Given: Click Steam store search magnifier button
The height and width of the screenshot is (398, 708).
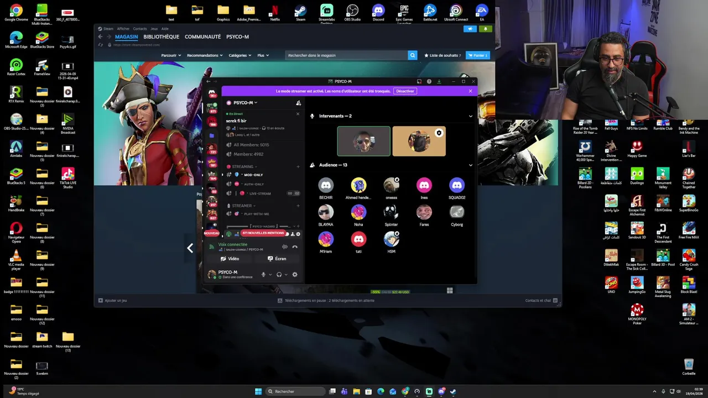Looking at the screenshot, I should click(412, 55).
